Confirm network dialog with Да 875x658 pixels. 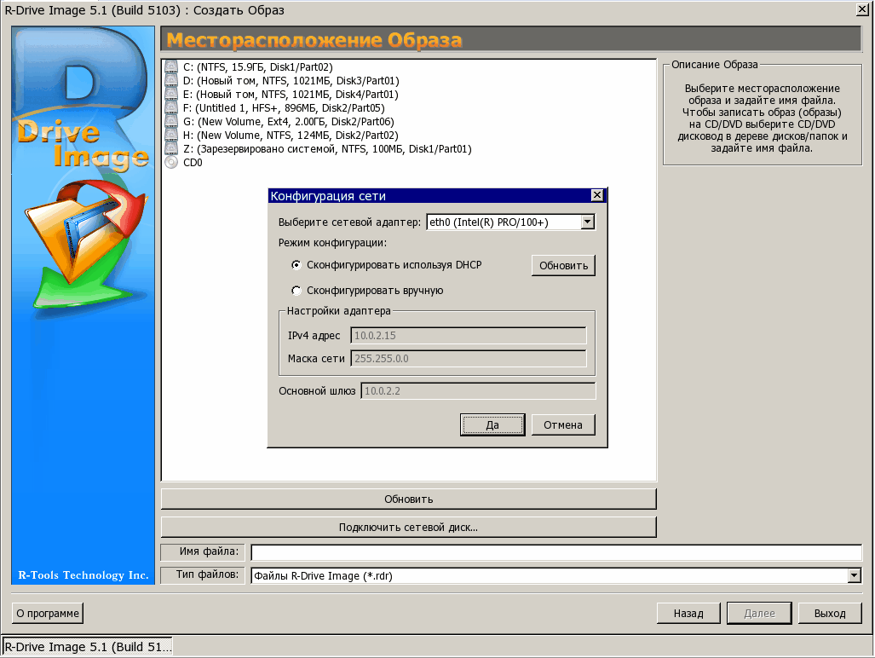(x=492, y=424)
